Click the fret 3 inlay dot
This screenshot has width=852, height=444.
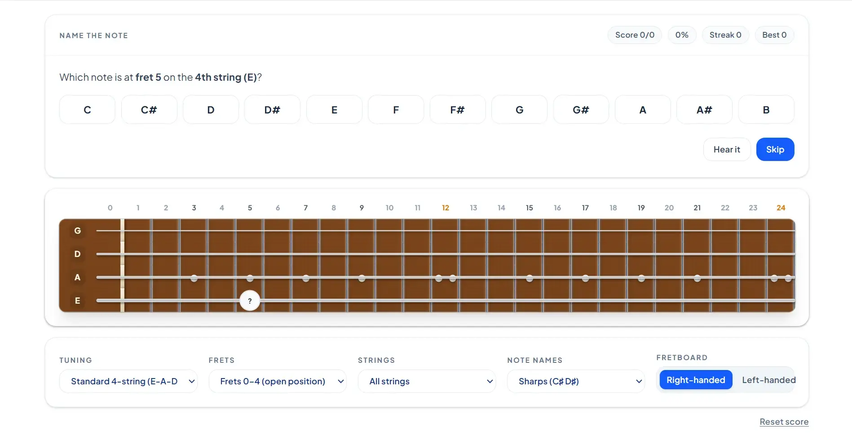tap(194, 279)
